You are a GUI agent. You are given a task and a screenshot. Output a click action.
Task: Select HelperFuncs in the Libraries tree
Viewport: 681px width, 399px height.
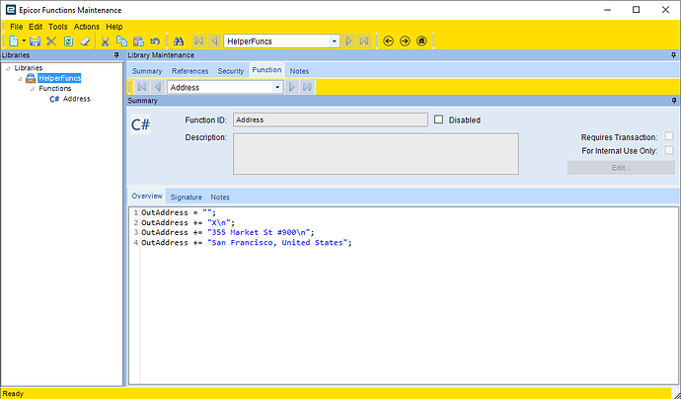[x=59, y=78]
